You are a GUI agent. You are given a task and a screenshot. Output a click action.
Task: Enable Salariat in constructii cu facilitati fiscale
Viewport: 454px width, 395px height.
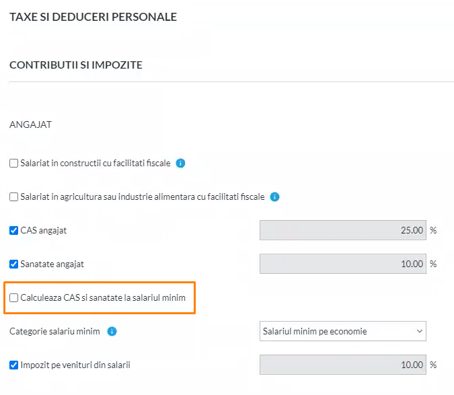(13, 164)
